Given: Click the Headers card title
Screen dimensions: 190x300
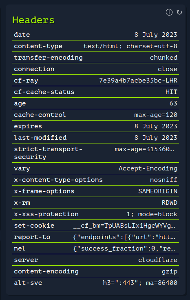Looking at the screenshot, I should point(33,20).
